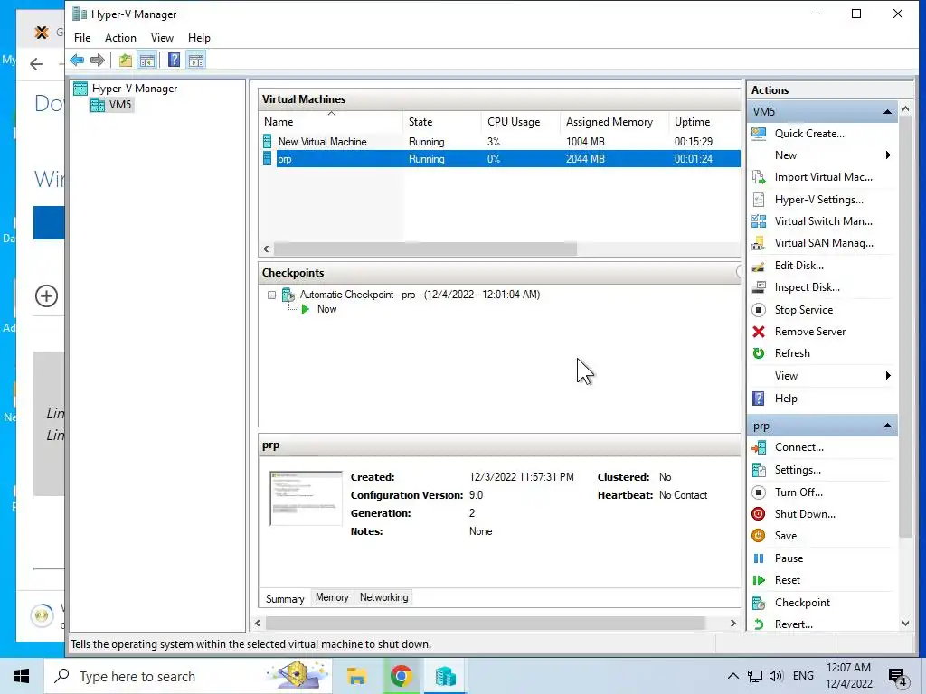Image resolution: width=926 pixels, height=694 pixels.
Task: Click the Virtual SAN Manager icon
Action: tap(759, 243)
